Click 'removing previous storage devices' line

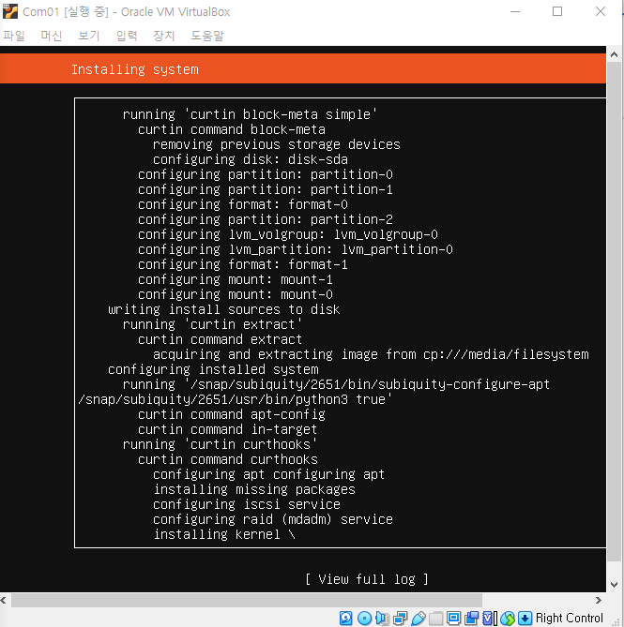[x=276, y=144]
